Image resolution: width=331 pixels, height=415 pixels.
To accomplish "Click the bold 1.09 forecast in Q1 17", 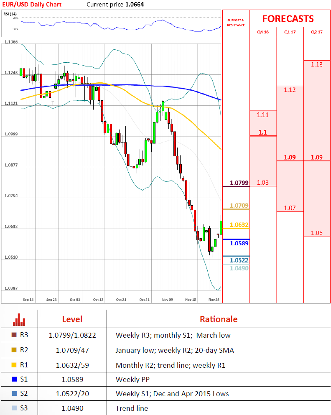I will 290,158.
